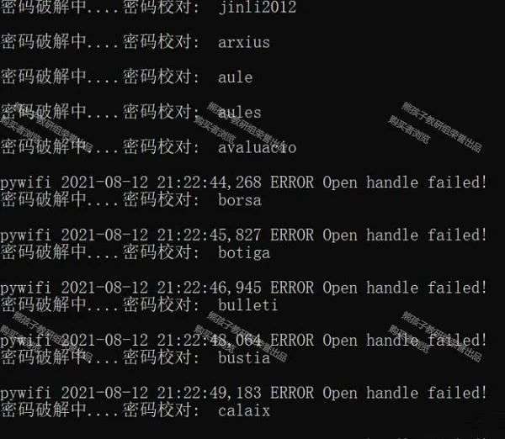Click the word borsa
Image resolution: width=505 pixels, height=439 pixels.
click(240, 200)
